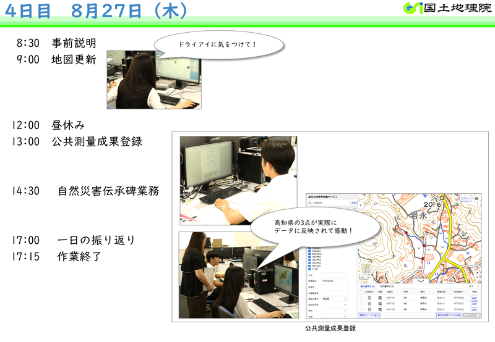Open the hamburger menu at the map corner

[476, 198]
